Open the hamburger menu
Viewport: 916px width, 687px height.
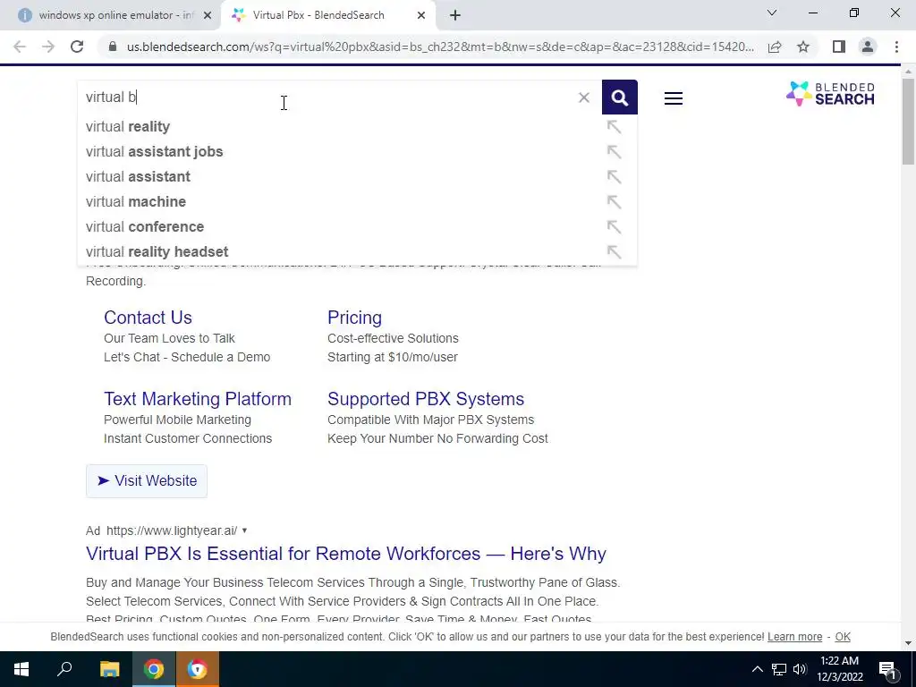pos(673,98)
